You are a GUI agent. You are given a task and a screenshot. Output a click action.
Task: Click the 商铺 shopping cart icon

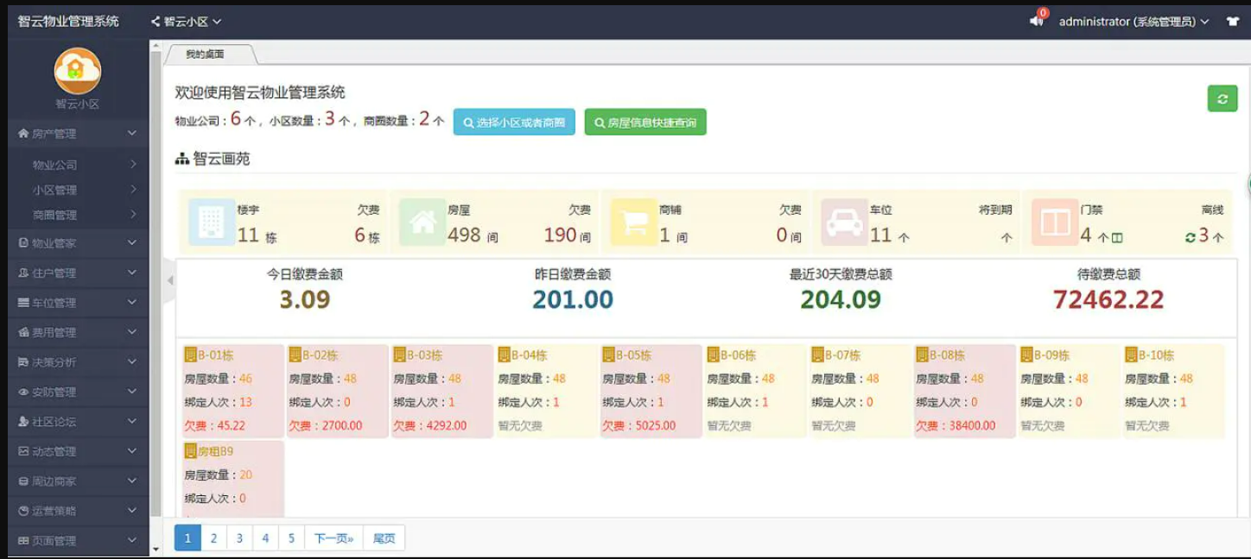pos(634,223)
